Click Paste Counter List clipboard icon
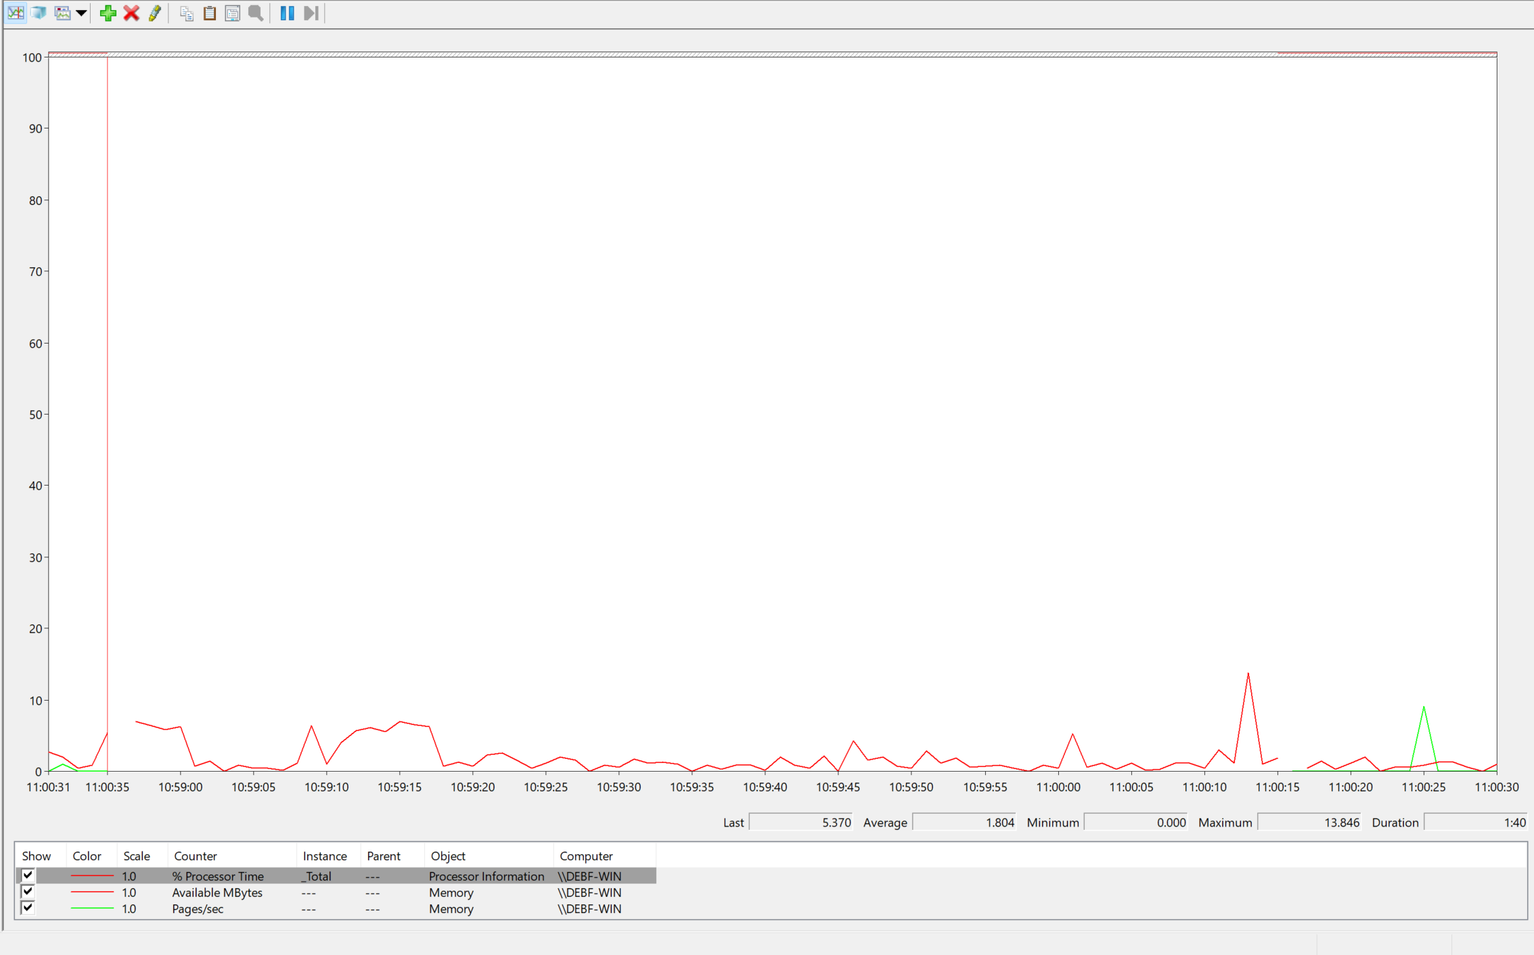This screenshot has width=1534, height=955. [210, 13]
